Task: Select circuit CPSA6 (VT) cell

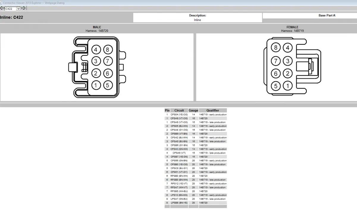Action: (179, 153)
